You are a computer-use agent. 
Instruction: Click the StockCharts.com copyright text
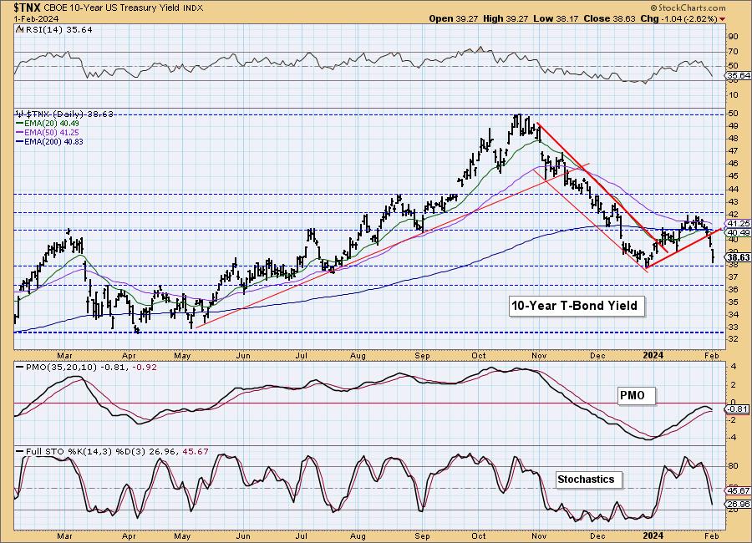pos(688,8)
